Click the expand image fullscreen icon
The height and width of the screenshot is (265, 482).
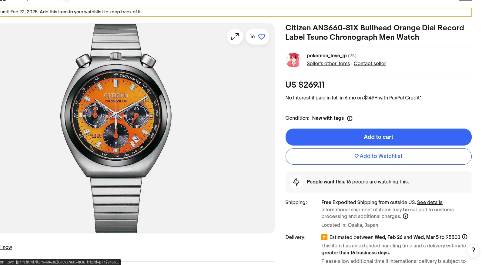(x=235, y=37)
